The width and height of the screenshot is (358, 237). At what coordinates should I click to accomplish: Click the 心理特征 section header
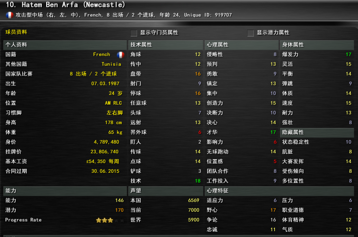tap(280, 191)
